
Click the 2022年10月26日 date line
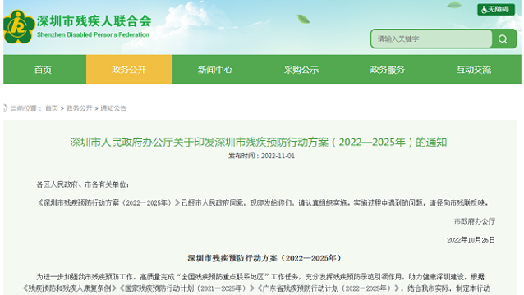471,239
